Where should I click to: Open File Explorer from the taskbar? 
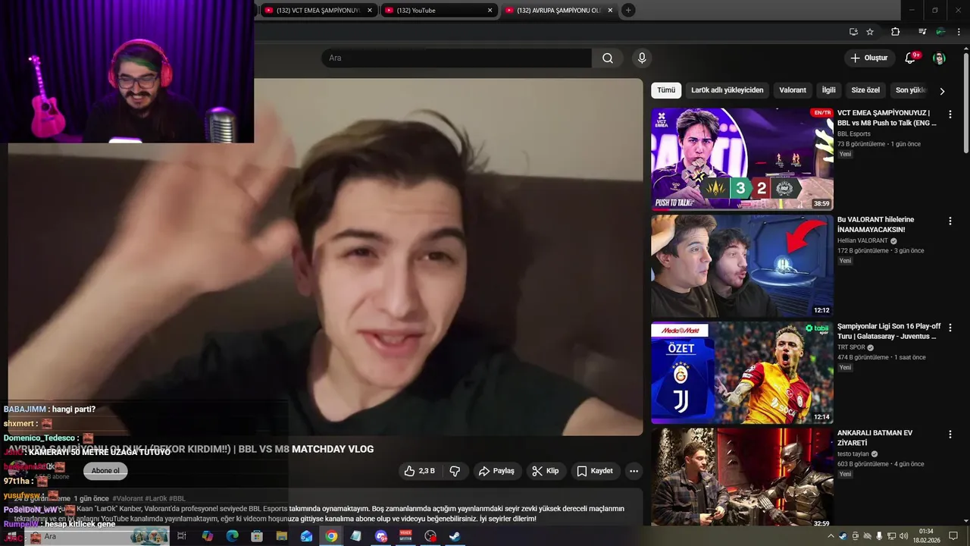pos(282,536)
